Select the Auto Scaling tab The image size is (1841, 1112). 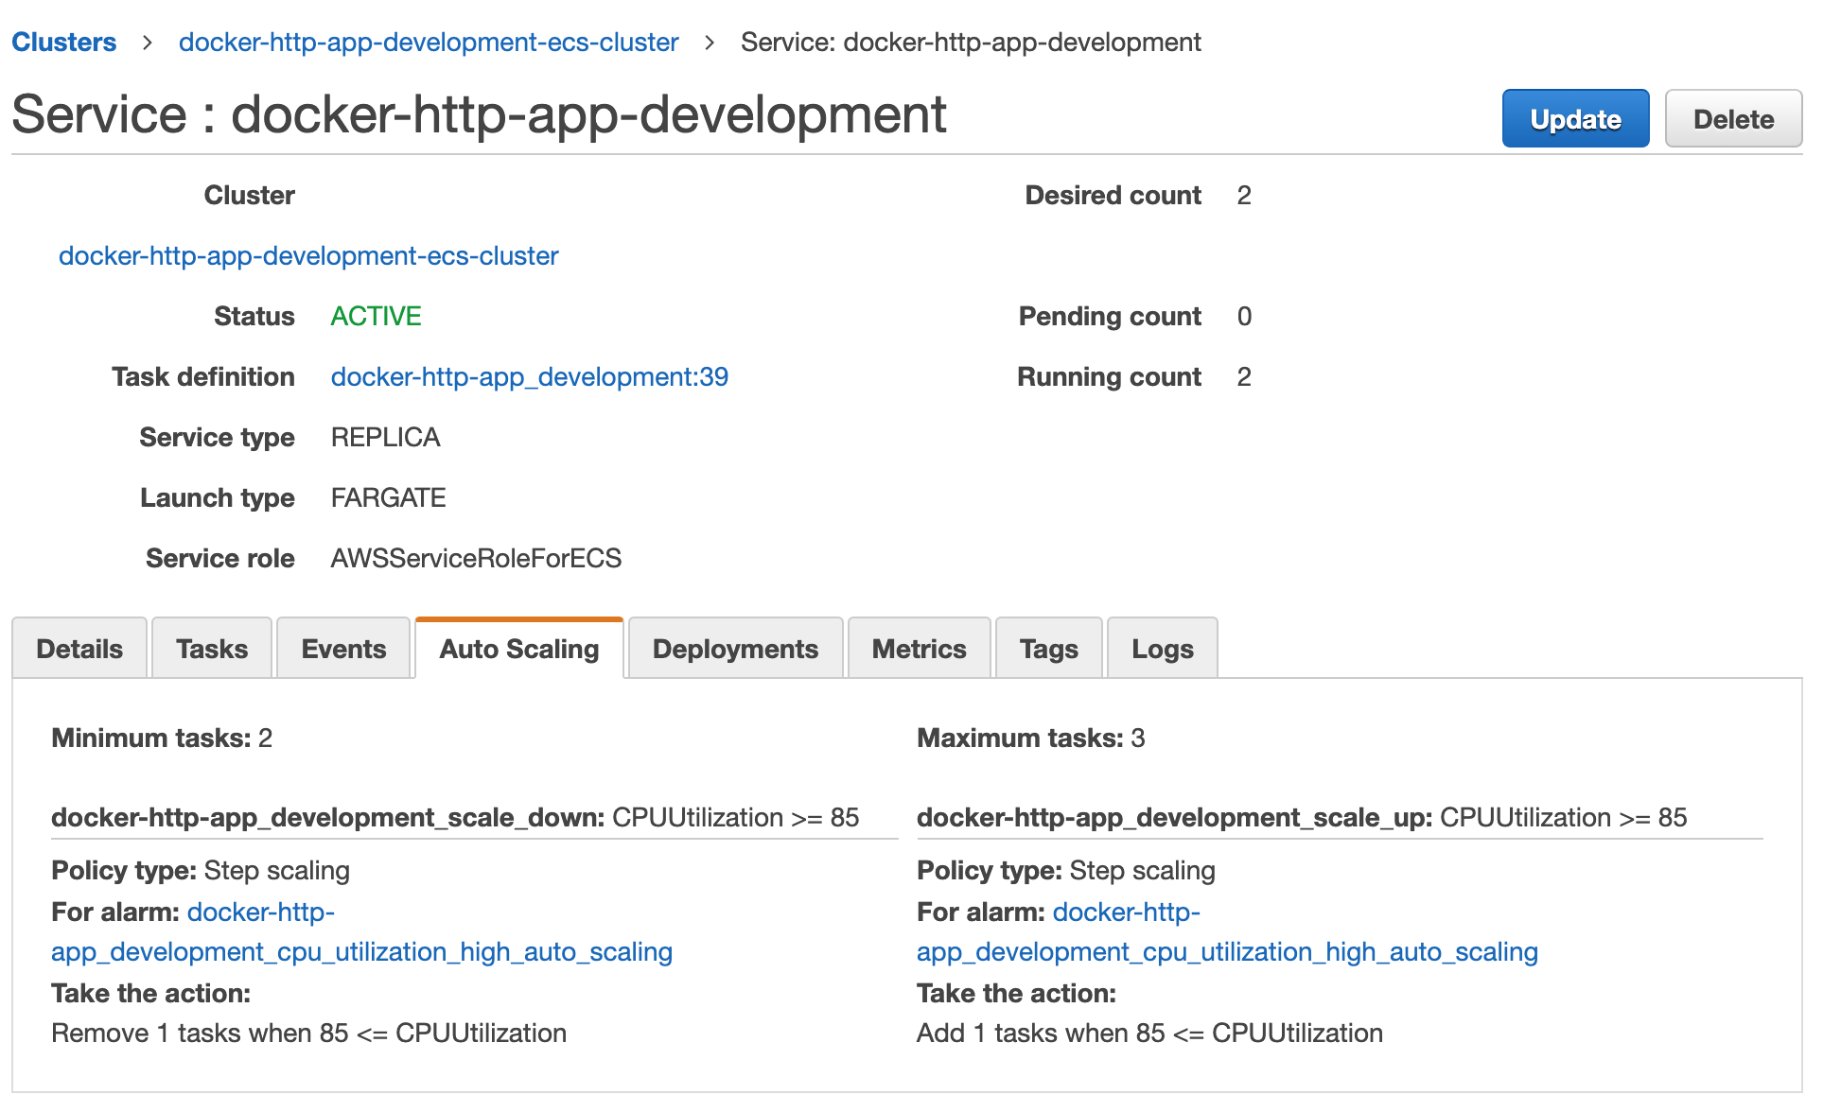pos(519,649)
